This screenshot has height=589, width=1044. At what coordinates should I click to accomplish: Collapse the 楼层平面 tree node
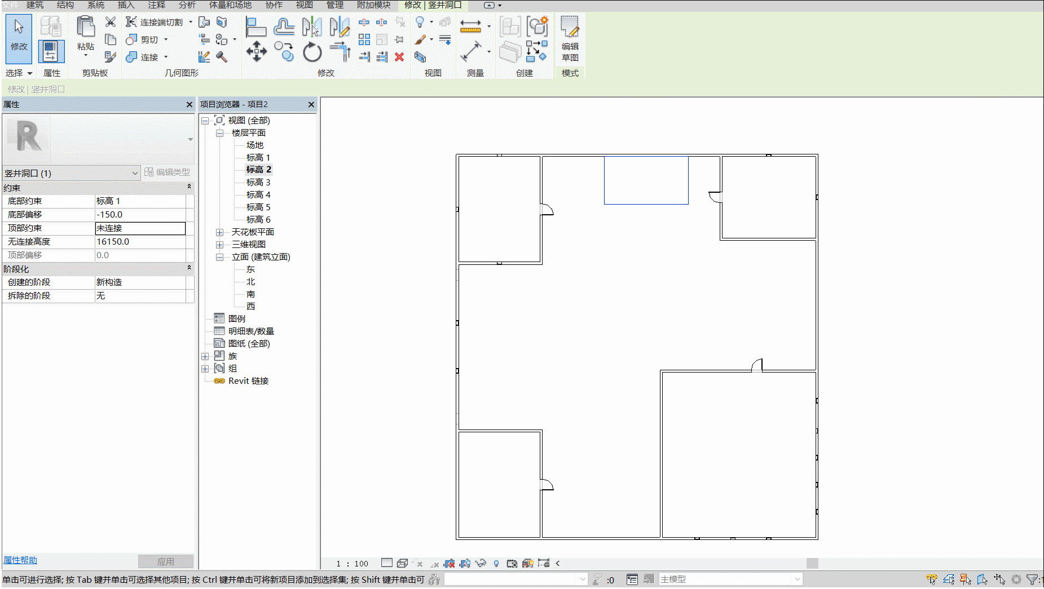click(x=219, y=133)
